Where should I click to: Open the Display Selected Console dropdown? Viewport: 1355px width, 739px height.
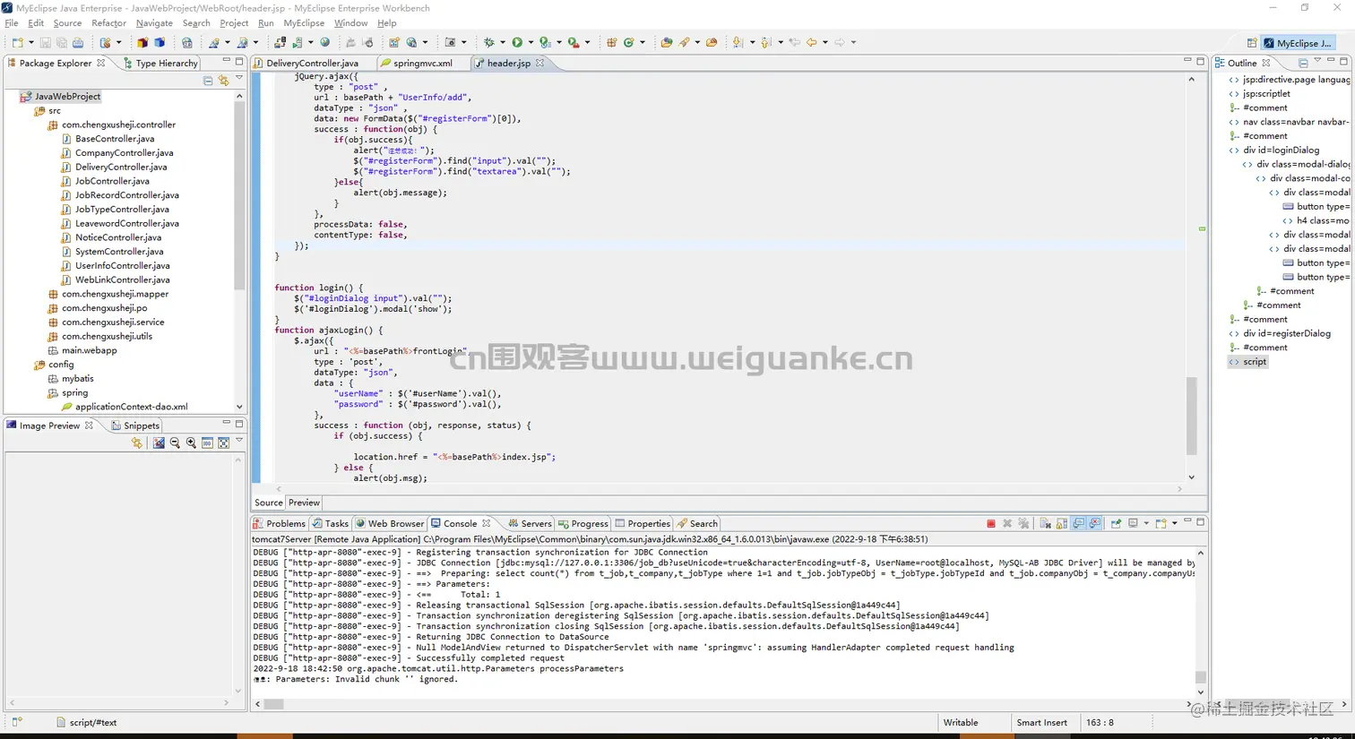(1146, 523)
